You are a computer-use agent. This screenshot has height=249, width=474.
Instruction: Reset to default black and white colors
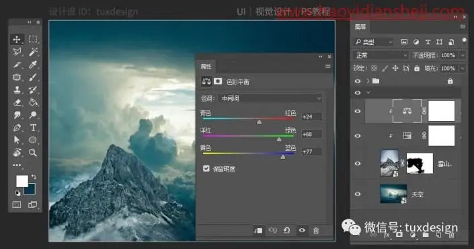(18, 193)
